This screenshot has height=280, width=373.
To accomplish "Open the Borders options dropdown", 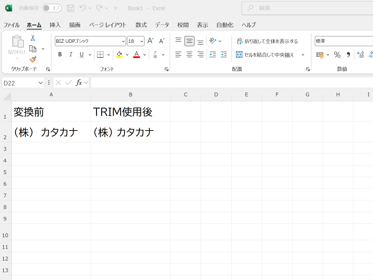I will pyautogui.click(x=108, y=55).
